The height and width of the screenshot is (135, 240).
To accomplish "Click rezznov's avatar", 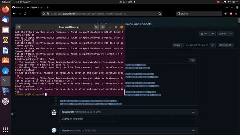I will tap(54, 131).
